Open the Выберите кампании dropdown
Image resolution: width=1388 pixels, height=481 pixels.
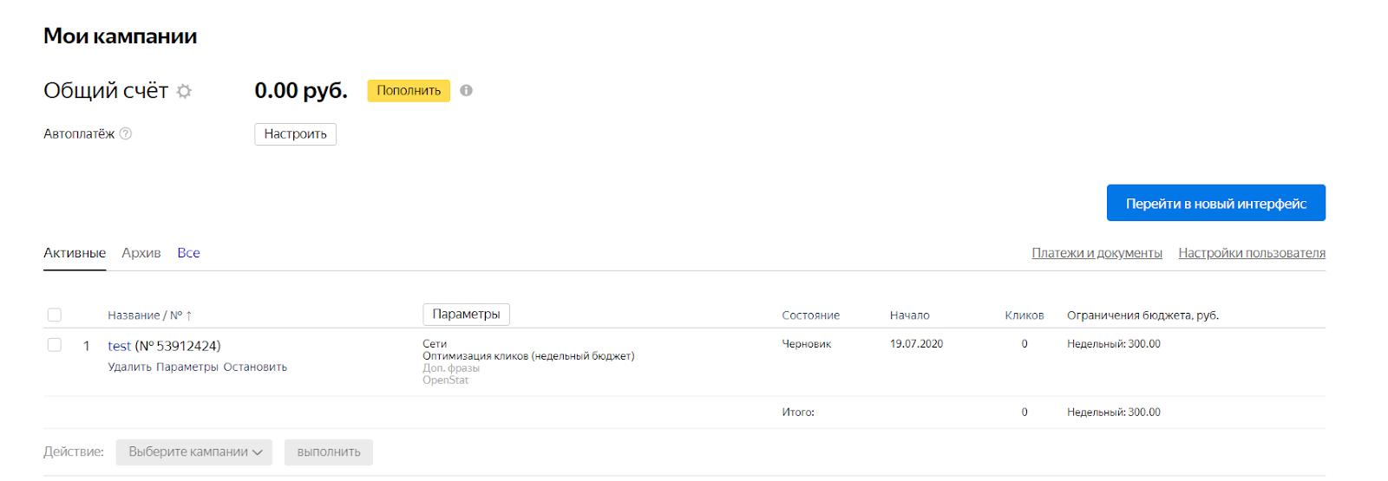pyautogui.click(x=194, y=452)
